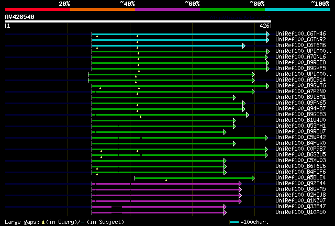The height and width of the screenshot is (226, 335).
Task: Click the cyan alignment bar of UniRef100_C6TNR2
Action: coord(179,40)
